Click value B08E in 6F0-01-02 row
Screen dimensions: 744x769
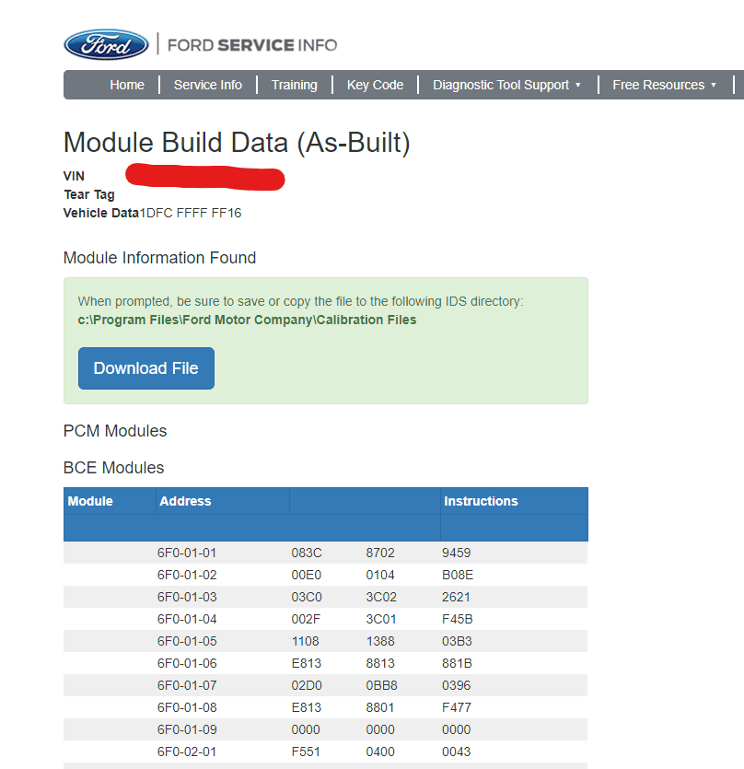point(458,575)
